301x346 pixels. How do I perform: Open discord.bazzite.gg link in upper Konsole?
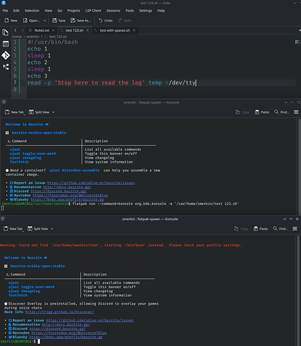[x=59, y=191]
